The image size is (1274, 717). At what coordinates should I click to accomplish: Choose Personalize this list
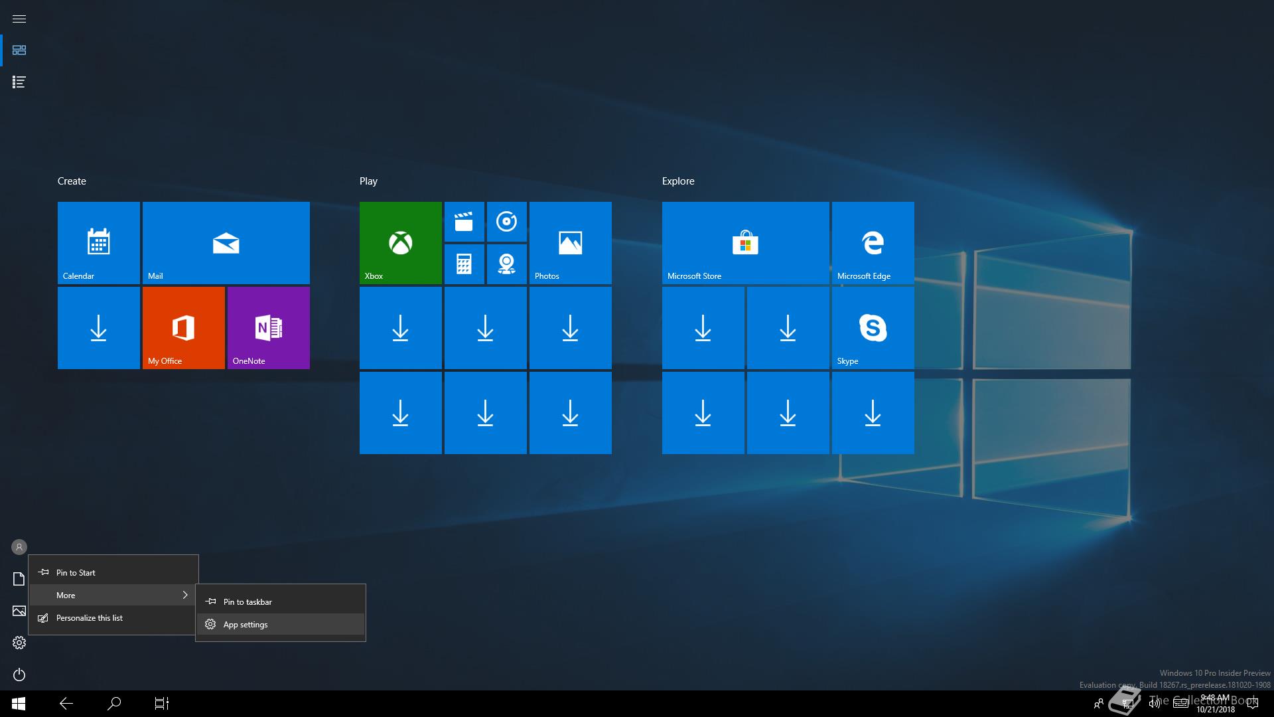113,617
